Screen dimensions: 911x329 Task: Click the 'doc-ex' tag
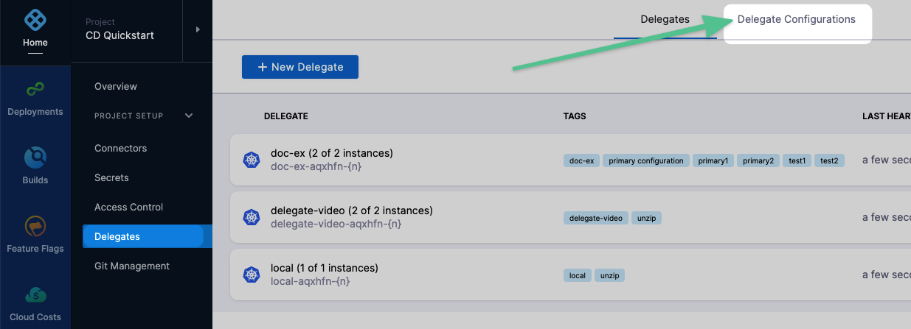point(582,160)
